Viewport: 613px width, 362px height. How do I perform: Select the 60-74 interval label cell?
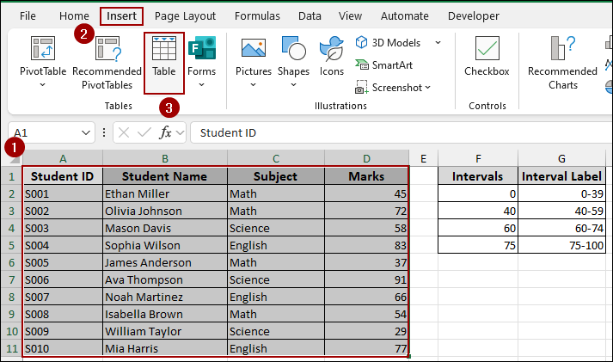pyautogui.click(x=561, y=228)
